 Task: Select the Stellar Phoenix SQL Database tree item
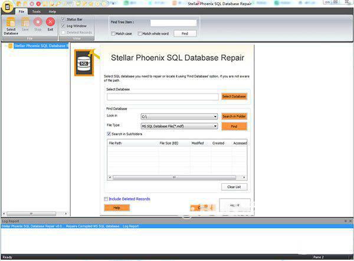point(41,46)
